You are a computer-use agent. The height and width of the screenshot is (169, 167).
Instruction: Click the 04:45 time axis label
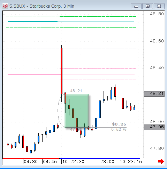50,162
